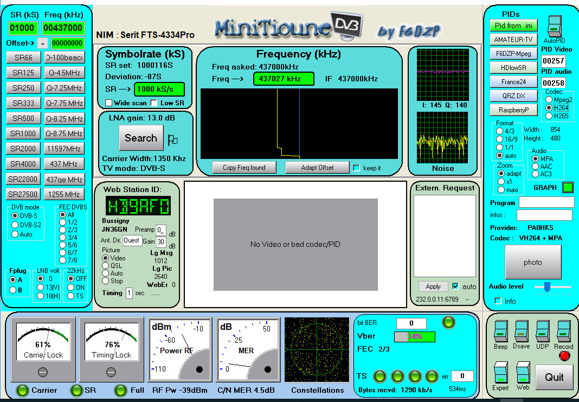Take a photo snapshot
This screenshot has width=579, height=402.
point(533,262)
